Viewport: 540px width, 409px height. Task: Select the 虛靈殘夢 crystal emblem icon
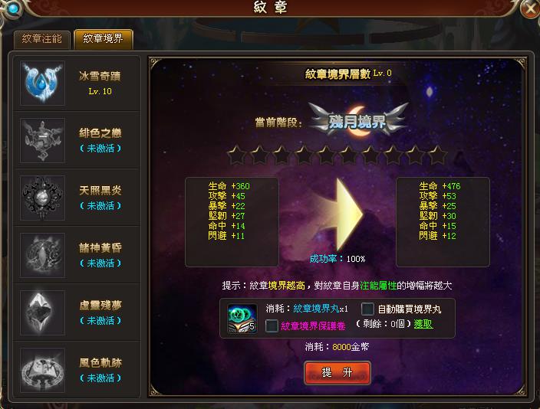pos(42,312)
